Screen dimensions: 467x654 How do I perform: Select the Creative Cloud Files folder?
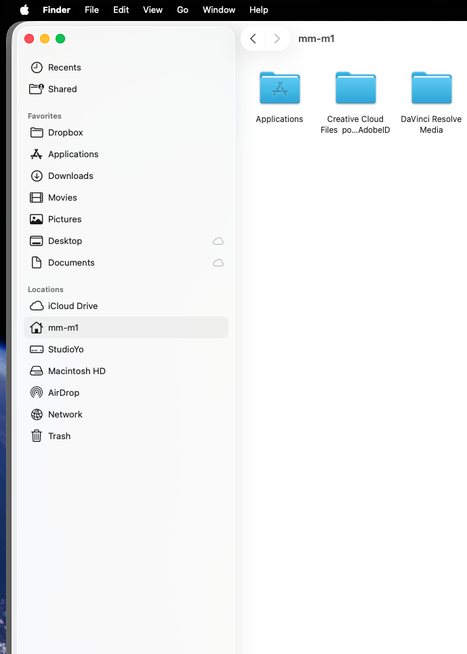pos(355,102)
